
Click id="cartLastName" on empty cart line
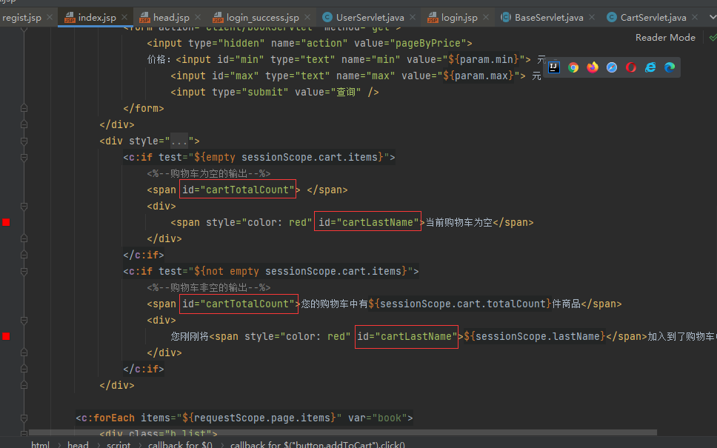pyautogui.click(x=368, y=222)
